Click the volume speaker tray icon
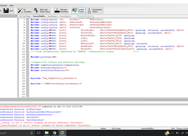188x136 pixels. point(187,133)
